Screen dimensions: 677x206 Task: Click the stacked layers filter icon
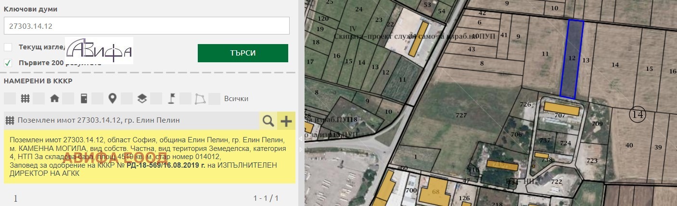(x=142, y=99)
